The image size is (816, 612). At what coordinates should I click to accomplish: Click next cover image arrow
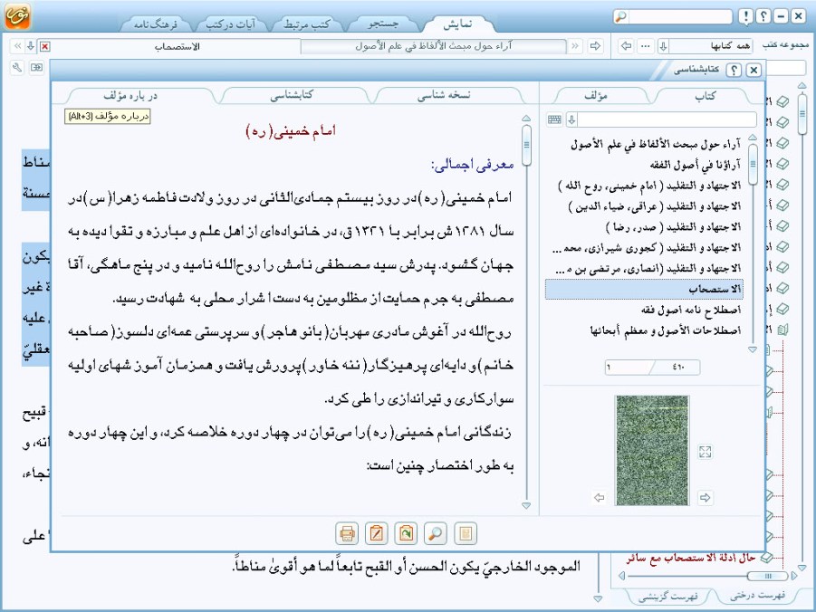coord(706,498)
